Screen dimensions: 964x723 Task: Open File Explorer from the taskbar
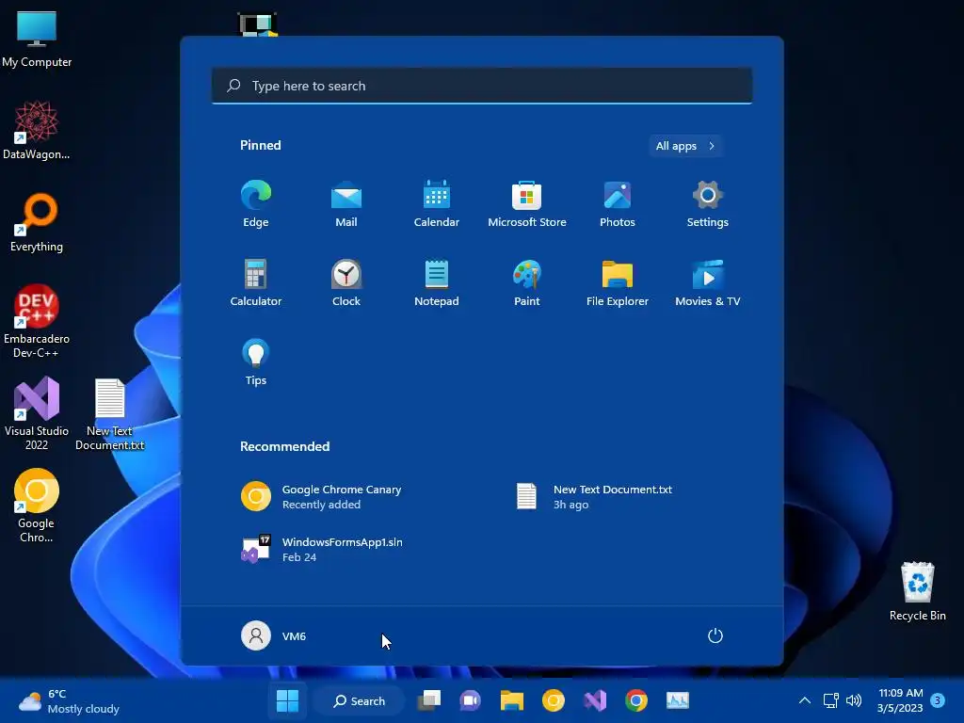[x=511, y=700]
